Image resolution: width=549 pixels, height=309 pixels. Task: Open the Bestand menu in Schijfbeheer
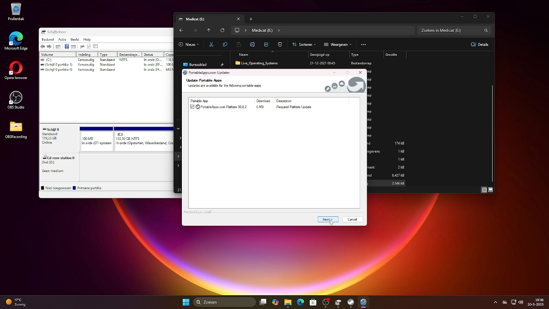point(48,39)
